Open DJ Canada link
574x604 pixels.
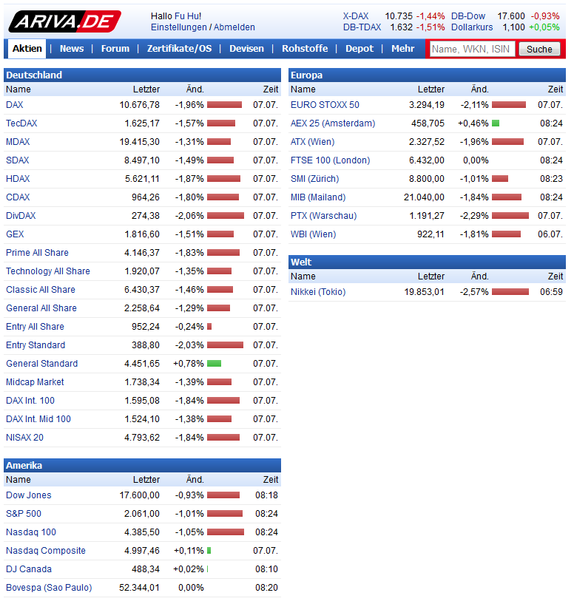[x=29, y=569]
